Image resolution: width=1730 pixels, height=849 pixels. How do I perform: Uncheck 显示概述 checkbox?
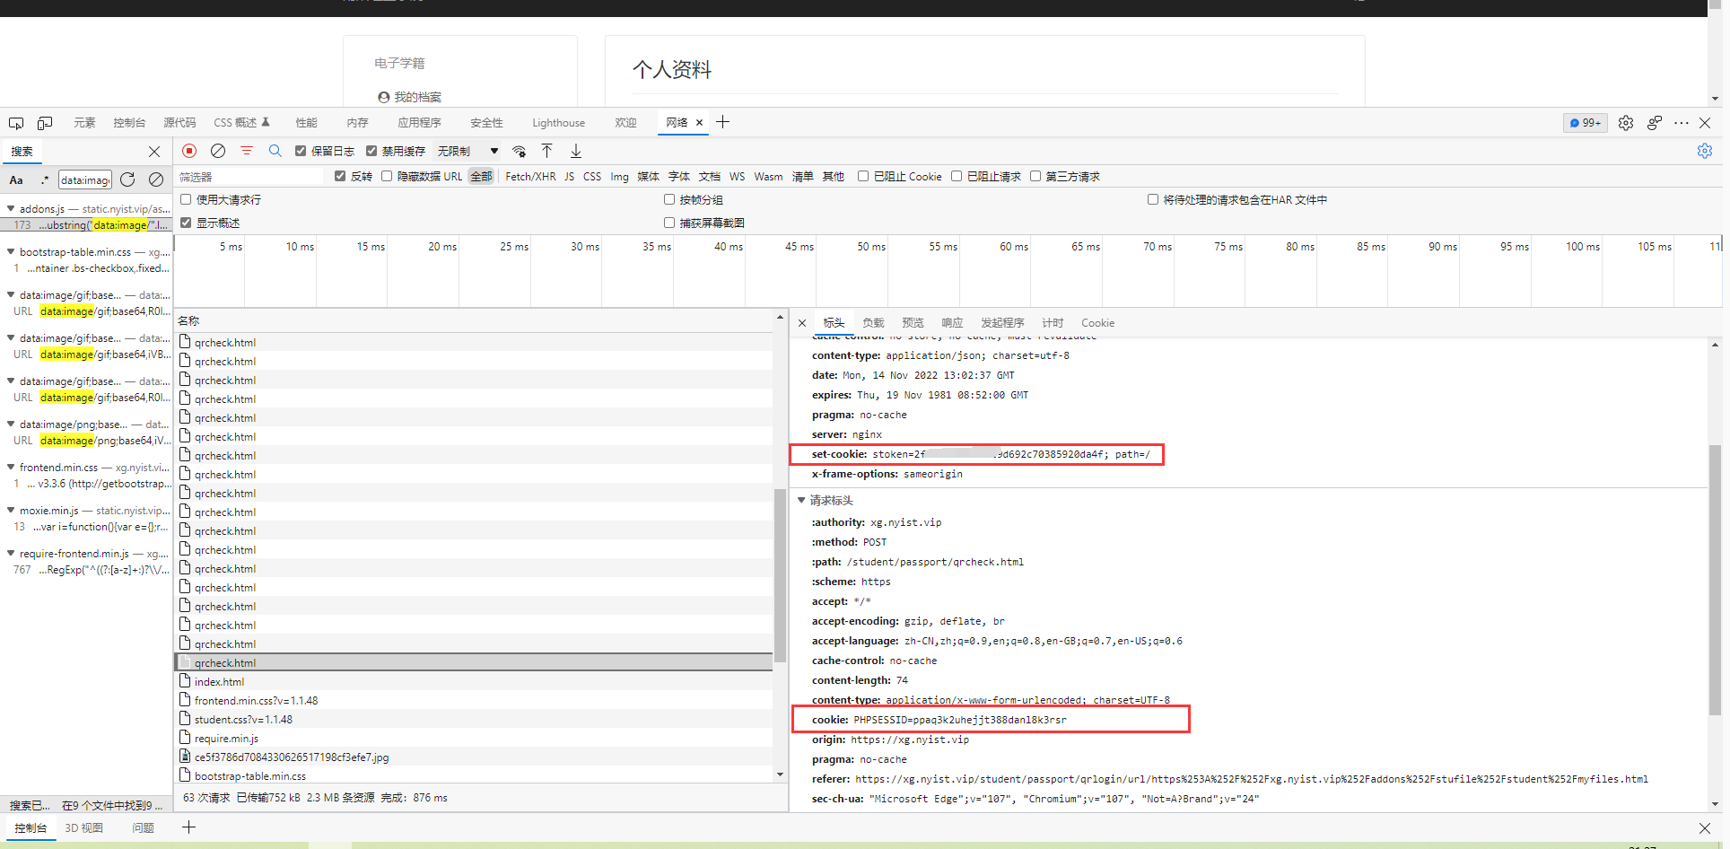coord(186,223)
